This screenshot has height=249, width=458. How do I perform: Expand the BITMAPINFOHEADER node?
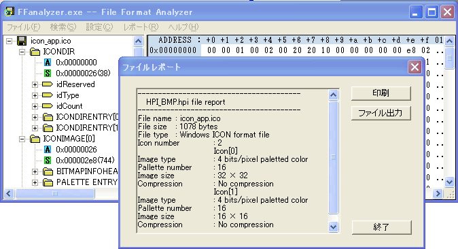click(x=35, y=171)
